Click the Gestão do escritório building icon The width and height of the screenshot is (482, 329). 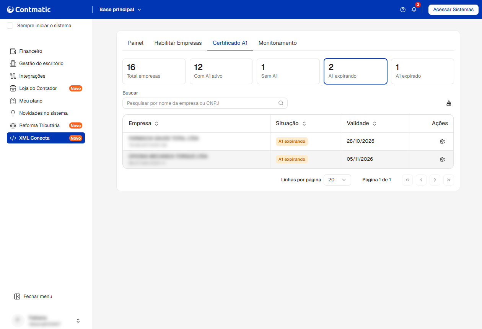coord(13,64)
